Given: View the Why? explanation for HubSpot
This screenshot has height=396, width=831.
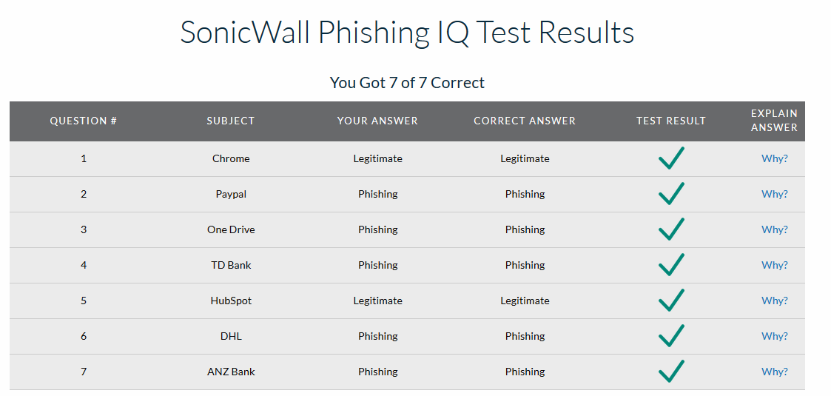Looking at the screenshot, I should [x=774, y=301].
